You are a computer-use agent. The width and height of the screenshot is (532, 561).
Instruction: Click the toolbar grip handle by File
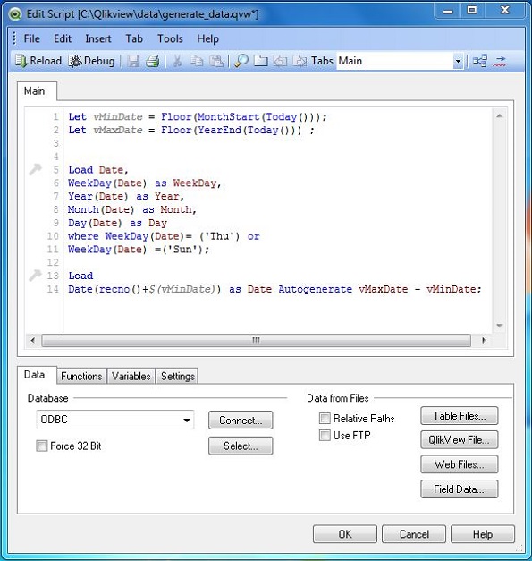click(x=14, y=38)
